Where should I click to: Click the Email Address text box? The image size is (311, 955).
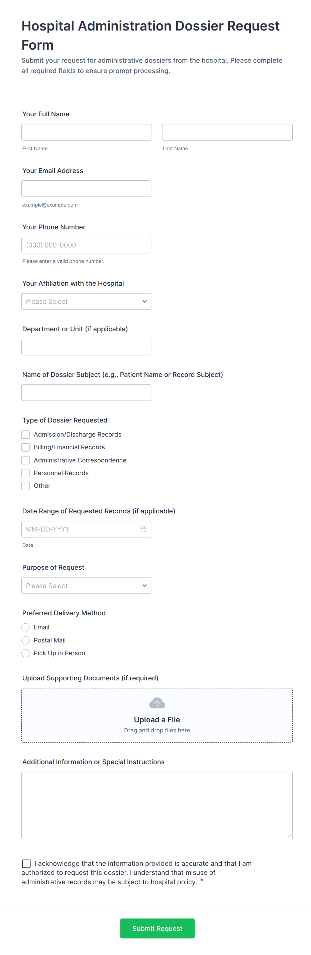(86, 189)
